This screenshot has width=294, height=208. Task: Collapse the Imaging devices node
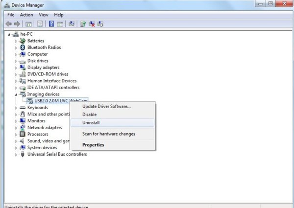[x=16, y=94]
